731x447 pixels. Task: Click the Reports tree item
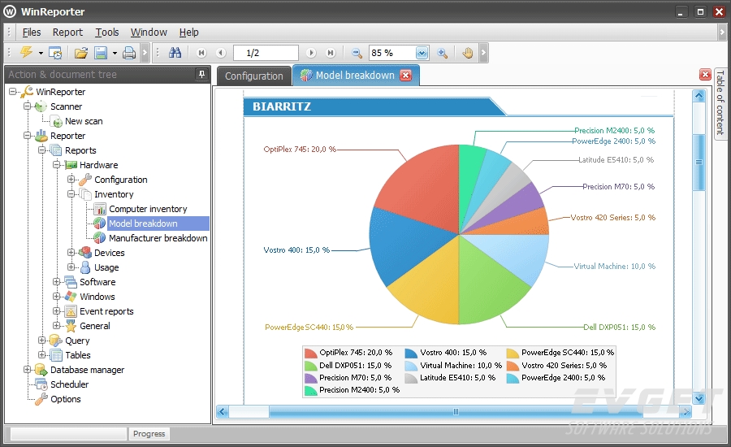tap(80, 150)
